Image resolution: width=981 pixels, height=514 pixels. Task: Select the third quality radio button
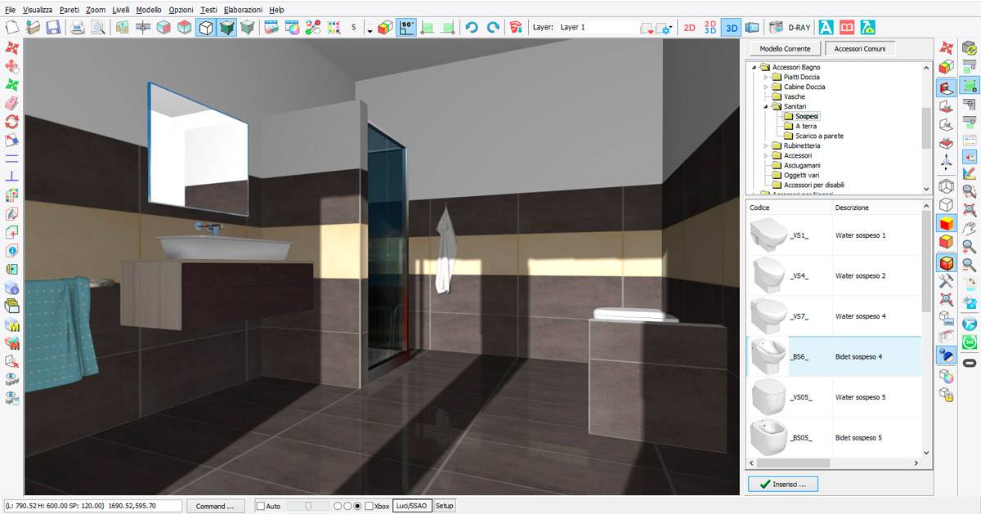357,506
